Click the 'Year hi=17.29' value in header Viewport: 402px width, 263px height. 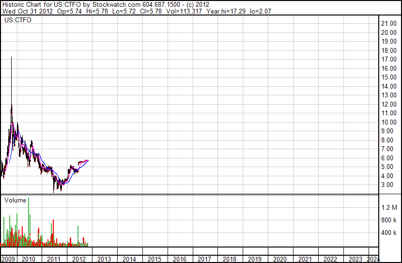click(x=226, y=11)
